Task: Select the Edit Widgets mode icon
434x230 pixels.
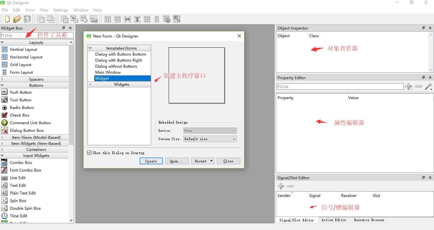Action: click(x=64, y=19)
